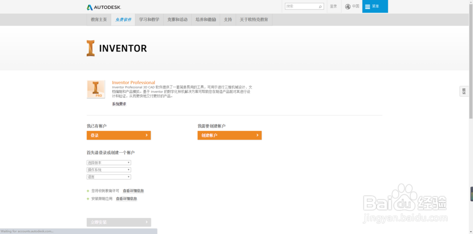The height and width of the screenshot is (234, 473).
Task: Click the orange 登录 button
Action: tap(119, 135)
